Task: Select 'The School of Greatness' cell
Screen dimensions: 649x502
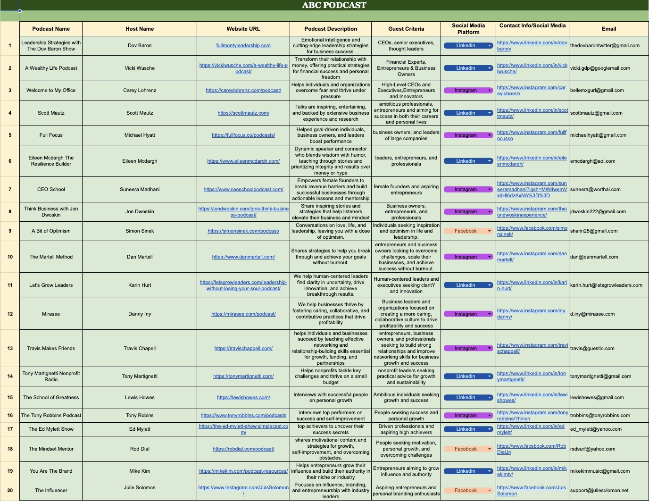Action: (x=51, y=398)
